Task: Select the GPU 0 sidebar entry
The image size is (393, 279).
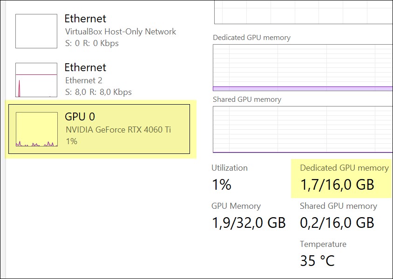Action: click(100, 129)
